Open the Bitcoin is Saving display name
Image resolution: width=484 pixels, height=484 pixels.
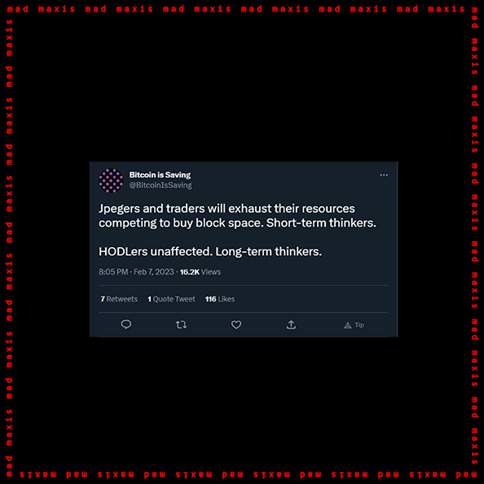(x=160, y=174)
